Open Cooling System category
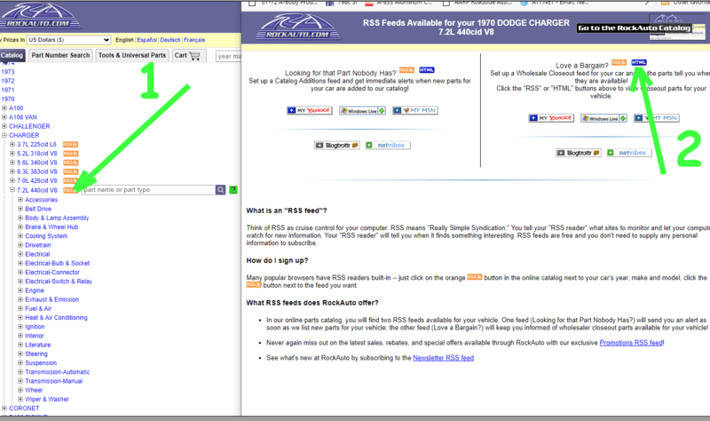 click(46, 236)
